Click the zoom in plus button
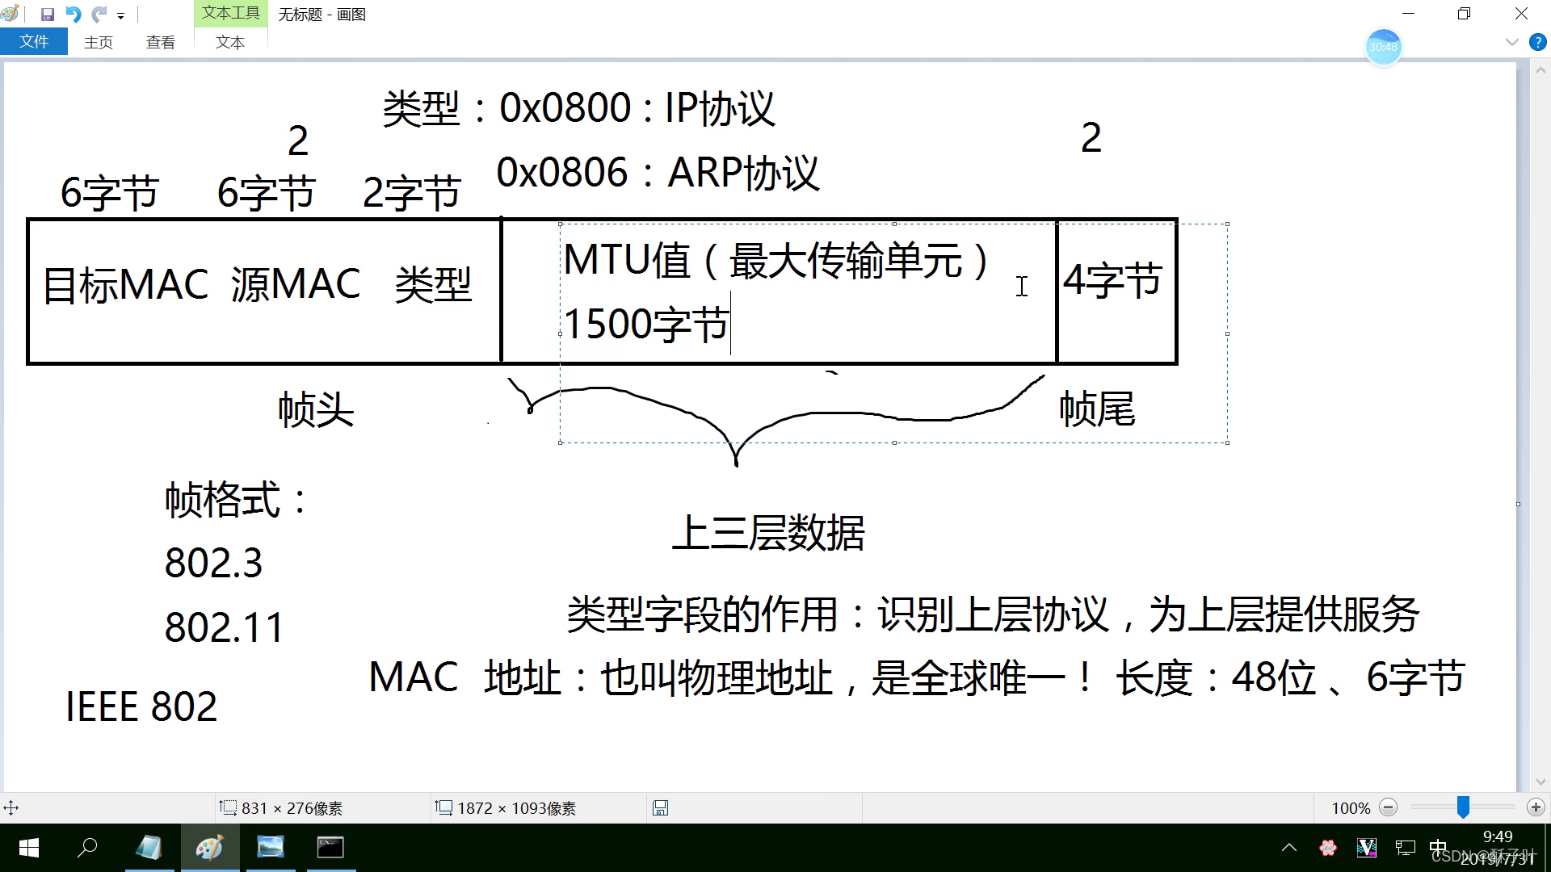 tap(1536, 807)
